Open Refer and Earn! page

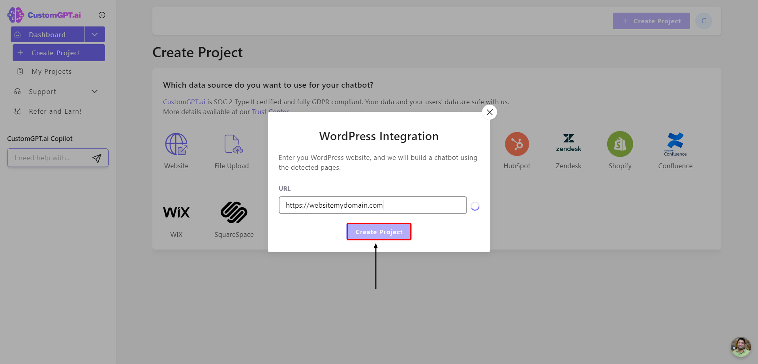pos(55,111)
